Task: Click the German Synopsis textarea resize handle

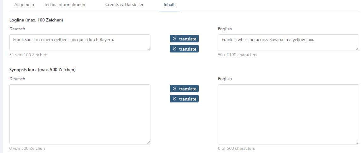Action: (x=149, y=143)
